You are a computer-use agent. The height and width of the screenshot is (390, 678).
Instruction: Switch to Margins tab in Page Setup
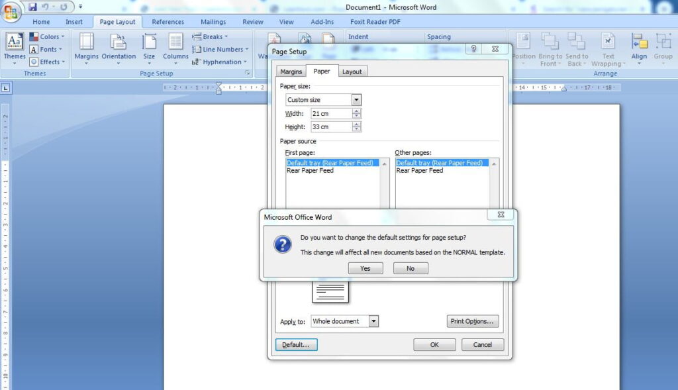pos(291,72)
